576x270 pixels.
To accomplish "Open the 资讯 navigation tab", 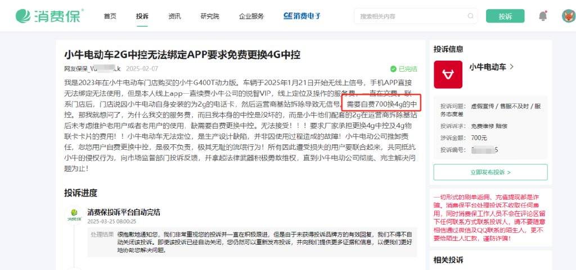I will [x=174, y=16].
